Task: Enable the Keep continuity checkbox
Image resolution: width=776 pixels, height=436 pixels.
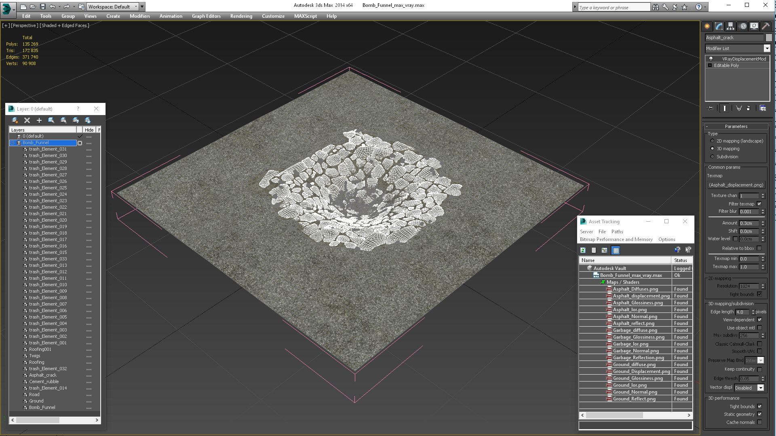Action: coord(759,369)
